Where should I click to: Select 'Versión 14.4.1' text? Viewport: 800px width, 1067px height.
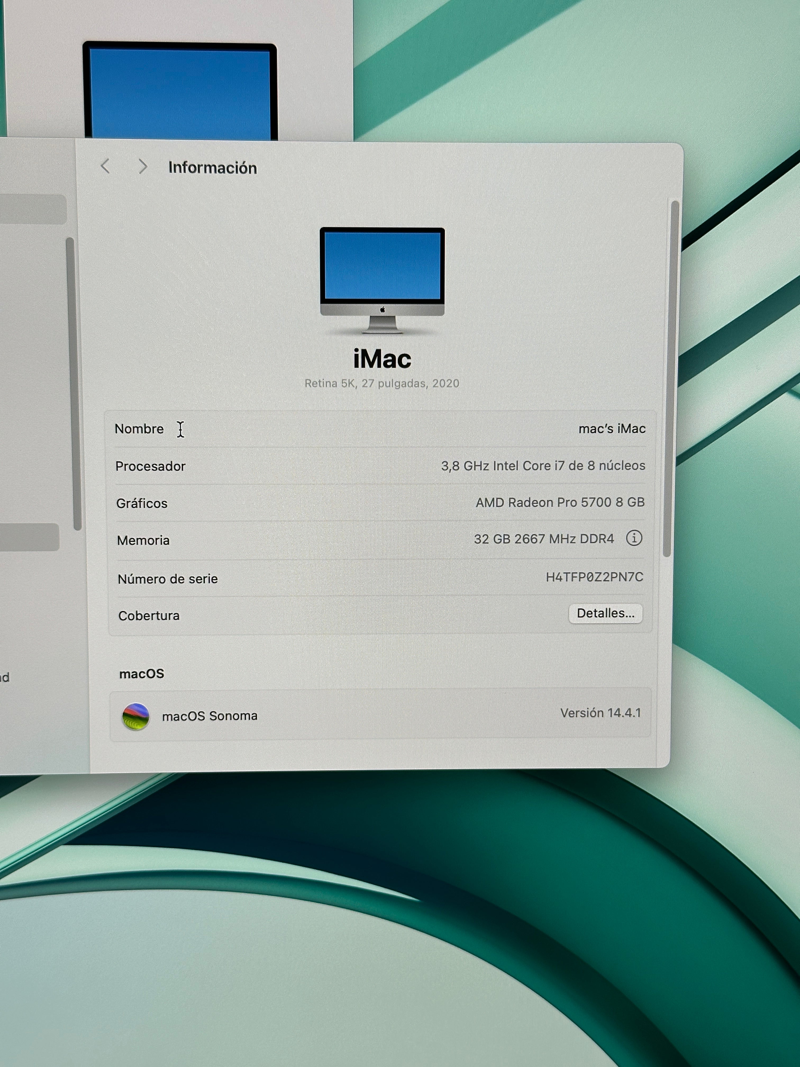click(601, 713)
